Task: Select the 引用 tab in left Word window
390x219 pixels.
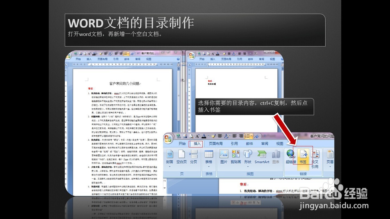Action: 116,59
